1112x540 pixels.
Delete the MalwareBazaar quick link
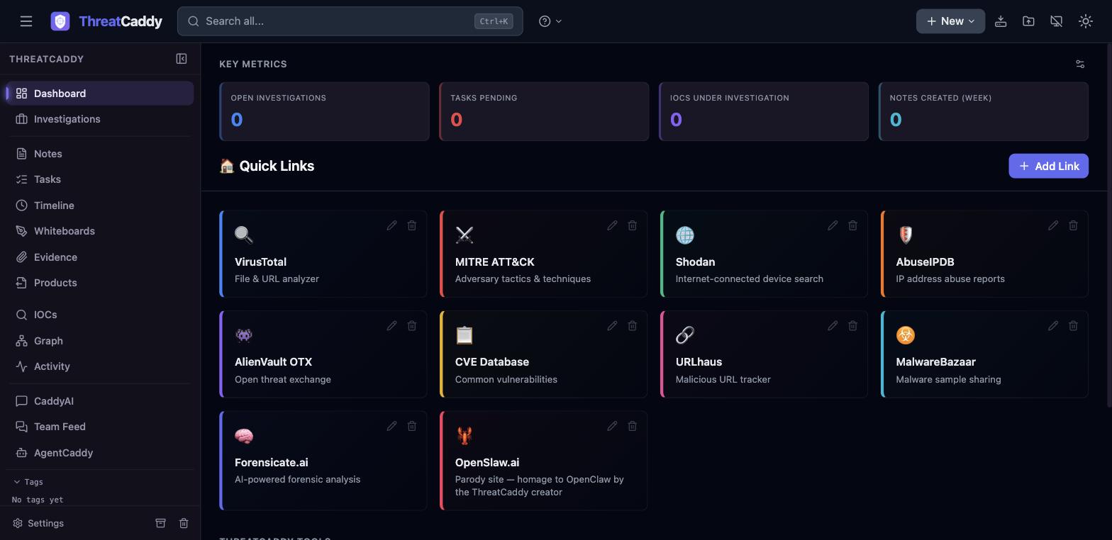pos(1074,326)
